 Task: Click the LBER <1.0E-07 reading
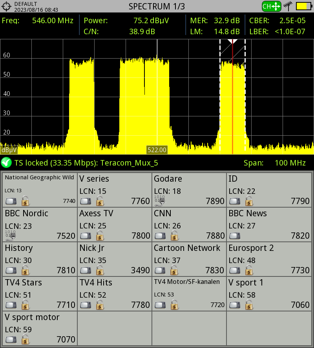(x=277, y=31)
